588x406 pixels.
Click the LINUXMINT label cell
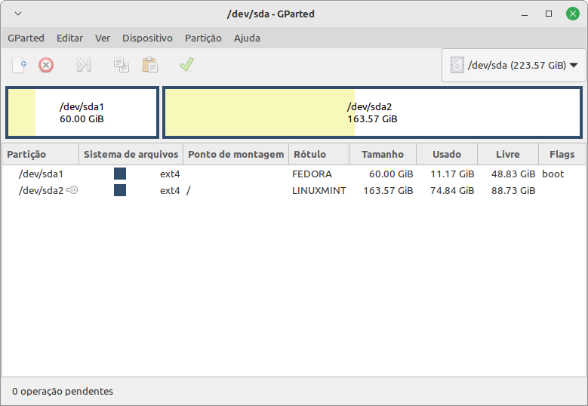319,190
